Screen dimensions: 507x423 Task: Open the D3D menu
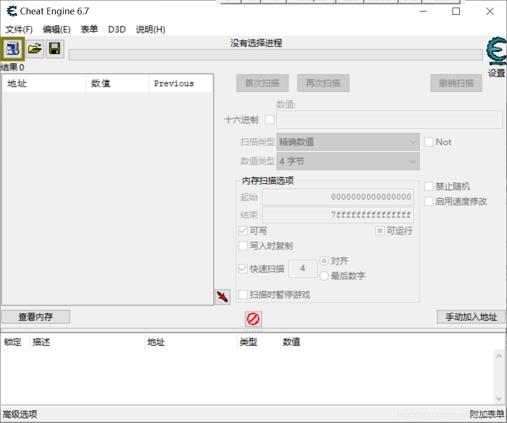(117, 30)
